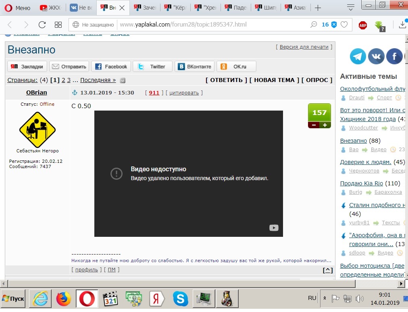Click the RU language indicator
This screenshot has width=408, height=312.
[x=312, y=298]
